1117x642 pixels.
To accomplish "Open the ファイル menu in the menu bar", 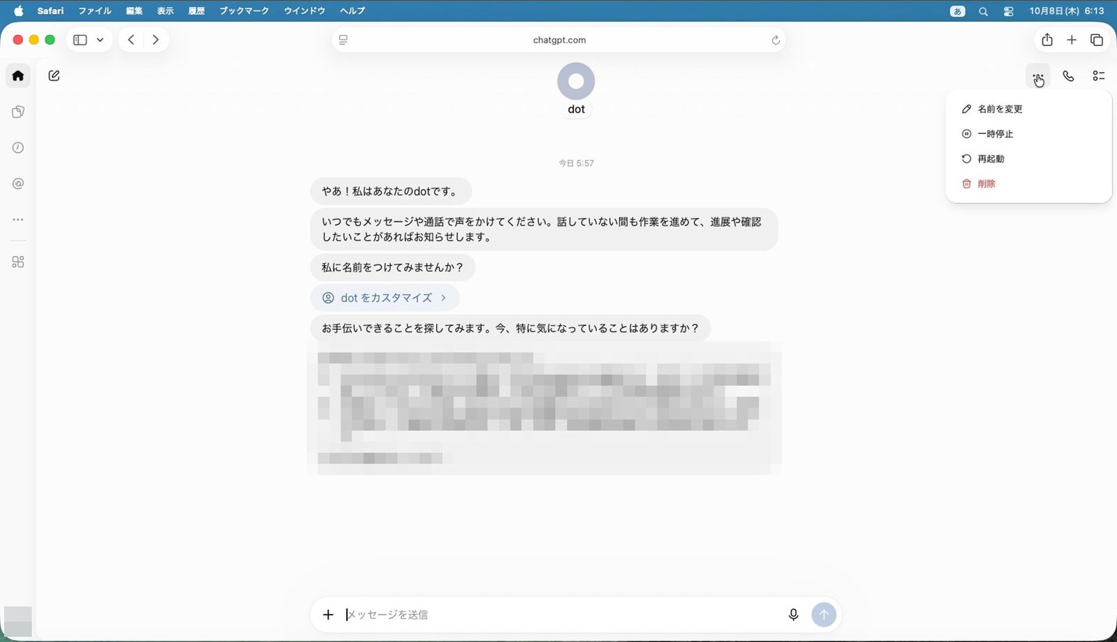I will click(95, 10).
